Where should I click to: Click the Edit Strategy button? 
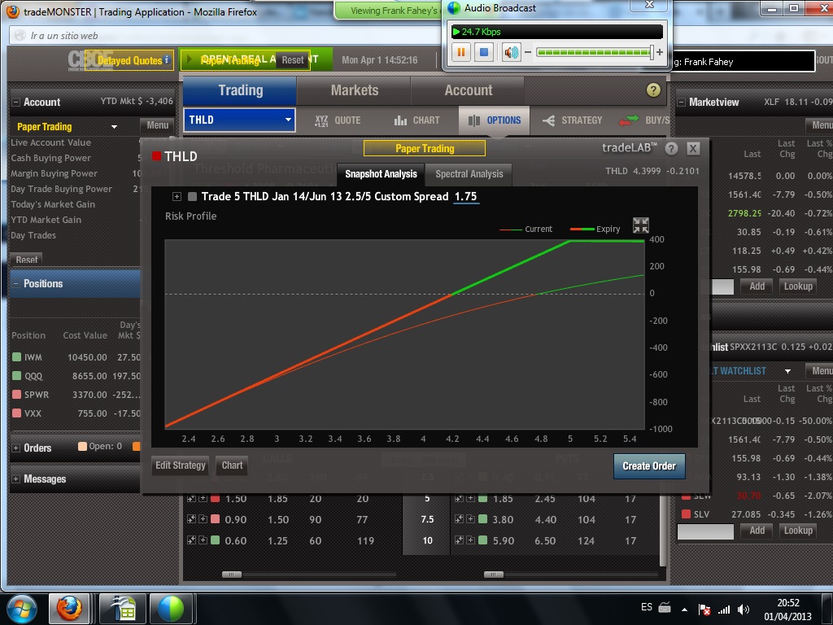click(180, 465)
